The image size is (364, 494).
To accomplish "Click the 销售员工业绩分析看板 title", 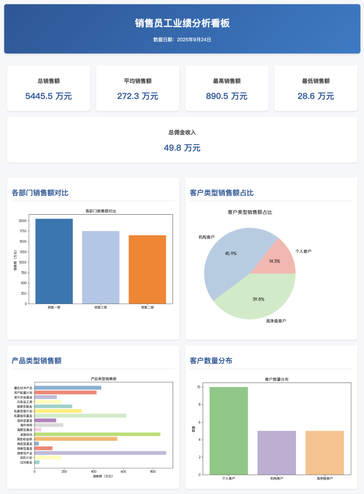I will pyautogui.click(x=182, y=23).
